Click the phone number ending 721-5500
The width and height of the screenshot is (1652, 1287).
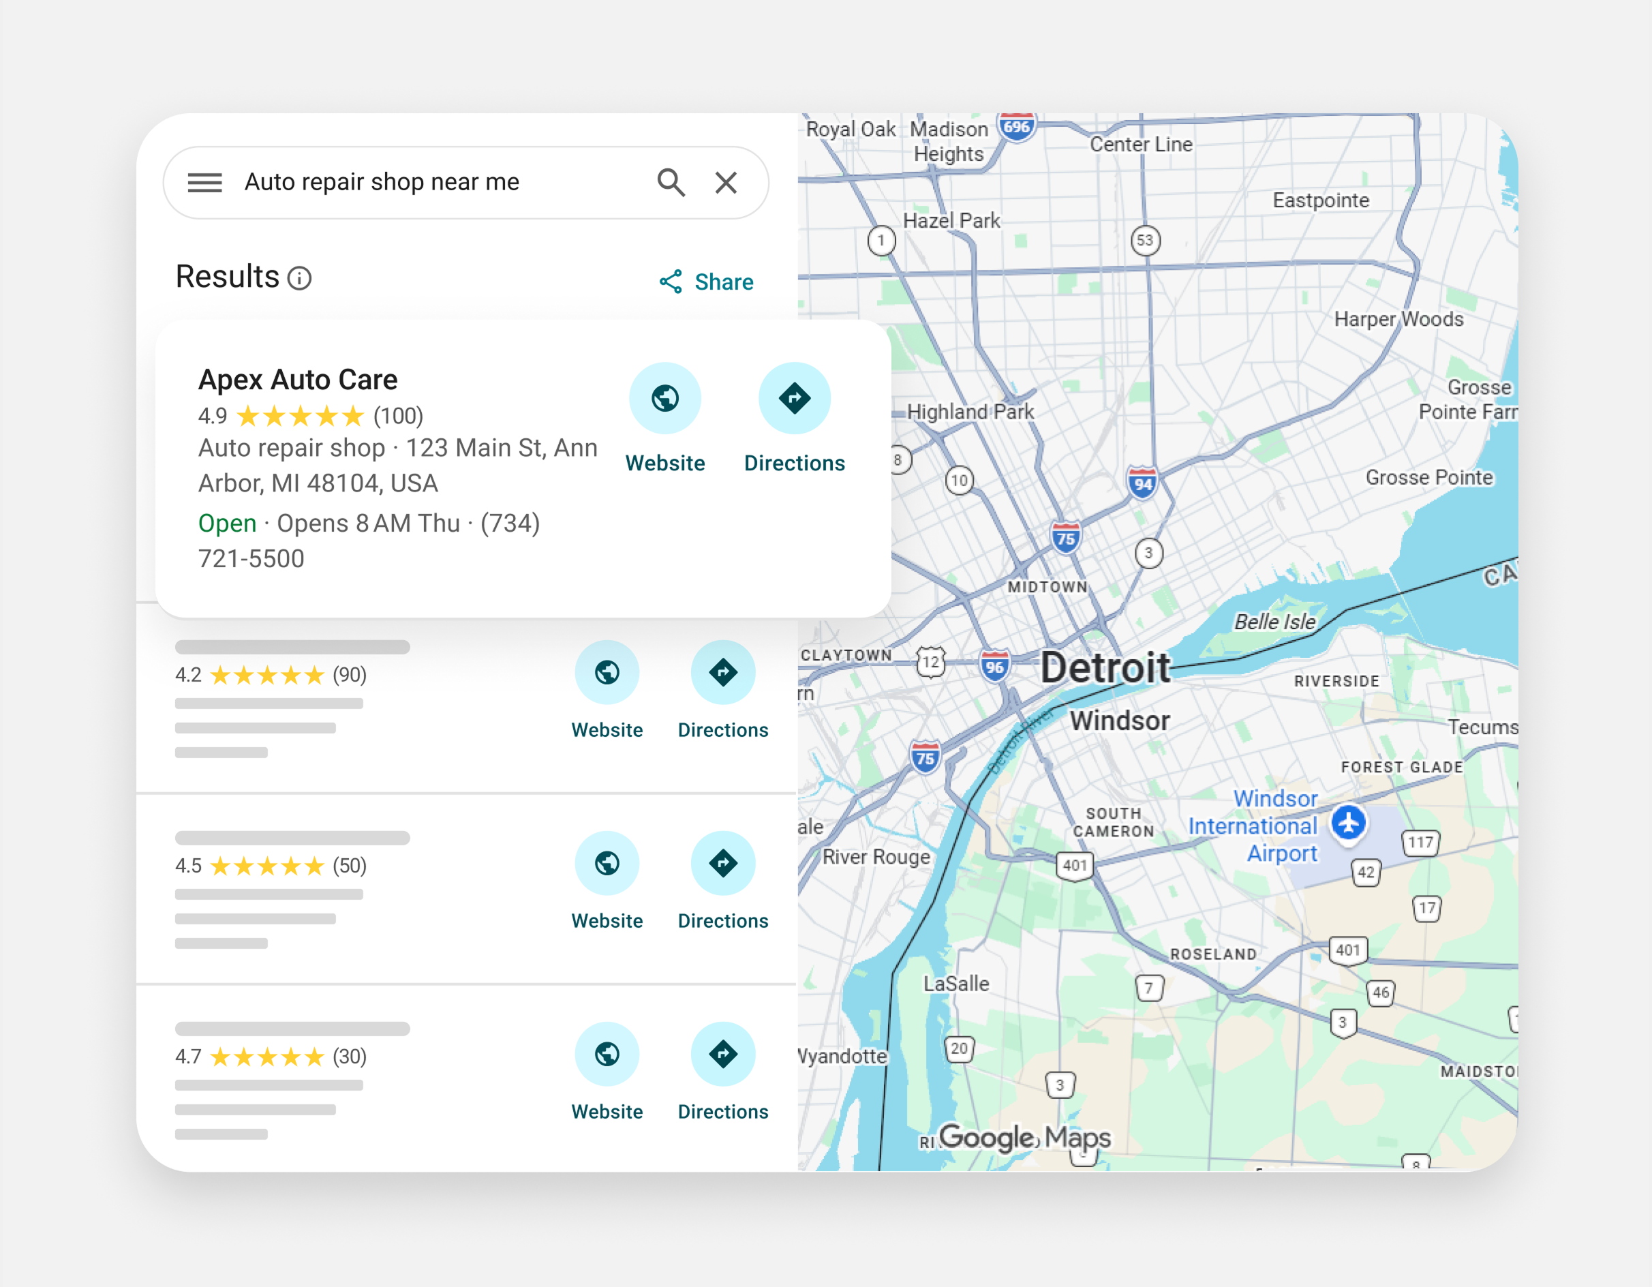coord(369,541)
